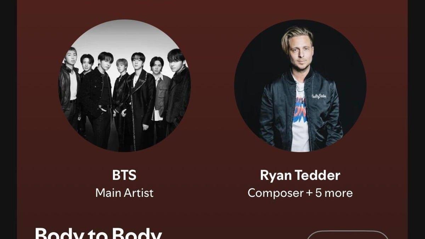Image resolution: width=425 pixels, height=239 pixels.
Task: Click the outlined pill button beside Body to Body
Action: [347, 235]
